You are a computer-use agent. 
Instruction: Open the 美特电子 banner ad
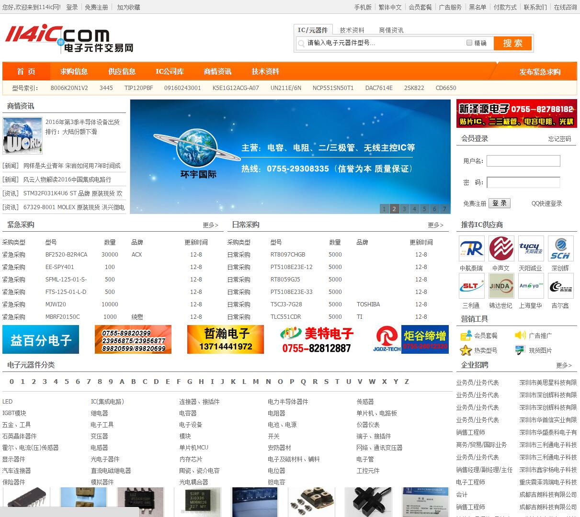[x=318, y=339]
